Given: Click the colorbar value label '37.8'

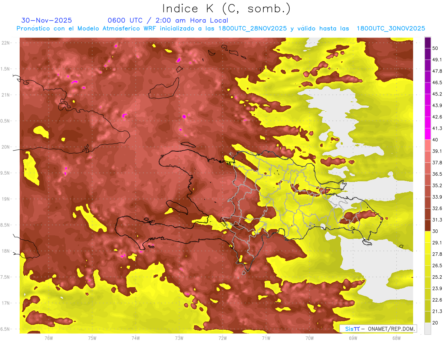Looking at the screenshot, I should (437, 162).
